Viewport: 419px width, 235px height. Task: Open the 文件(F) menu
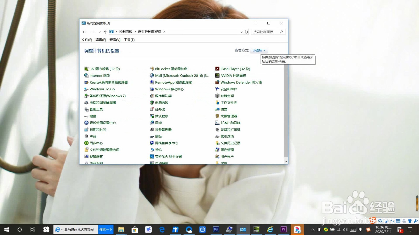coord(87,40)
